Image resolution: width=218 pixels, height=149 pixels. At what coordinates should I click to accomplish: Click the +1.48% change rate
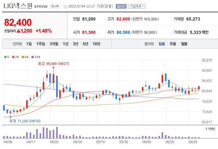pyautogui.click(x=44, y=31)
